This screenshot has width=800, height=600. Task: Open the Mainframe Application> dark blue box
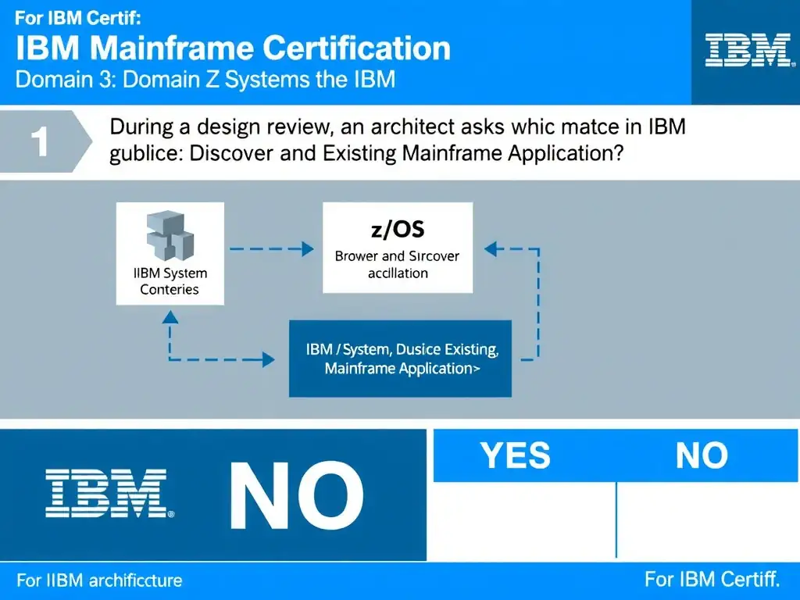pos(400,359)
